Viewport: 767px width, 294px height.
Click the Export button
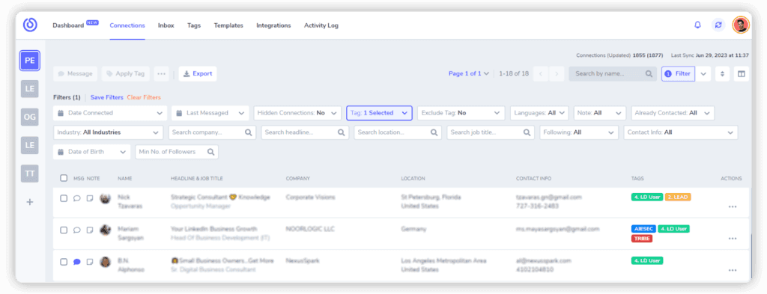pyautogui.click(x=198, y=74)
